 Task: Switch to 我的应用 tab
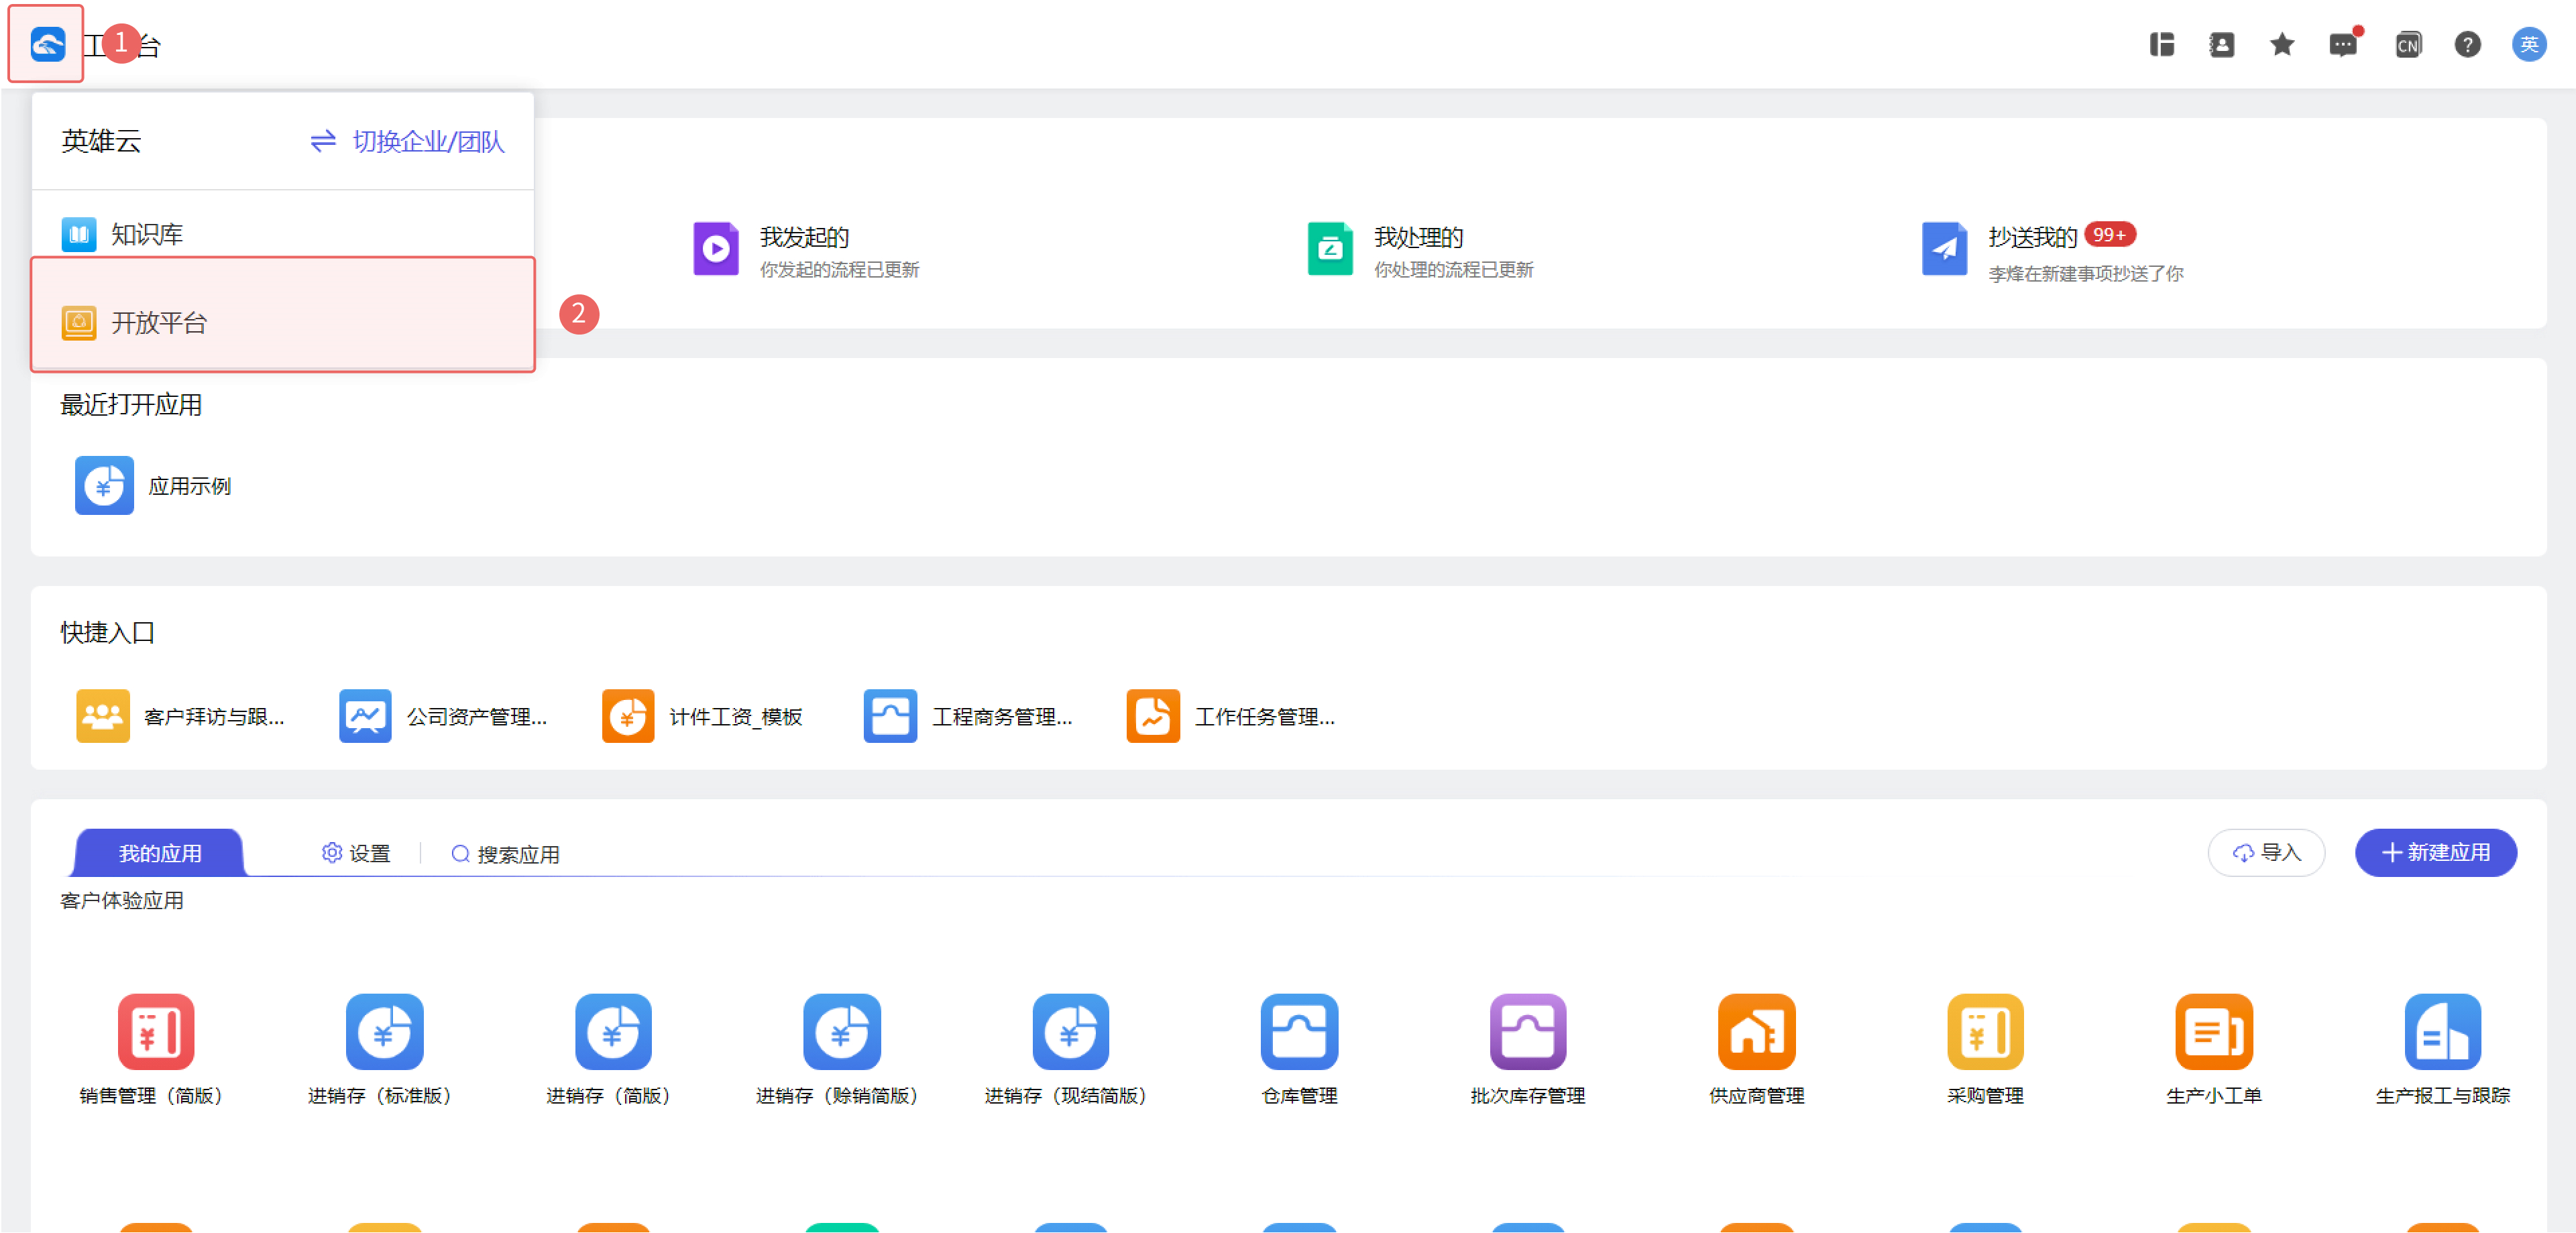click(x=160, y=853)
